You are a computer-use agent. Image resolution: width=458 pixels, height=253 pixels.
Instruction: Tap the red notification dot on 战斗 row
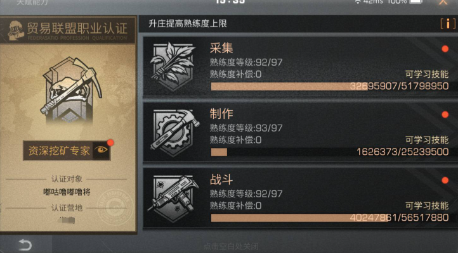(x=445, y=180)
